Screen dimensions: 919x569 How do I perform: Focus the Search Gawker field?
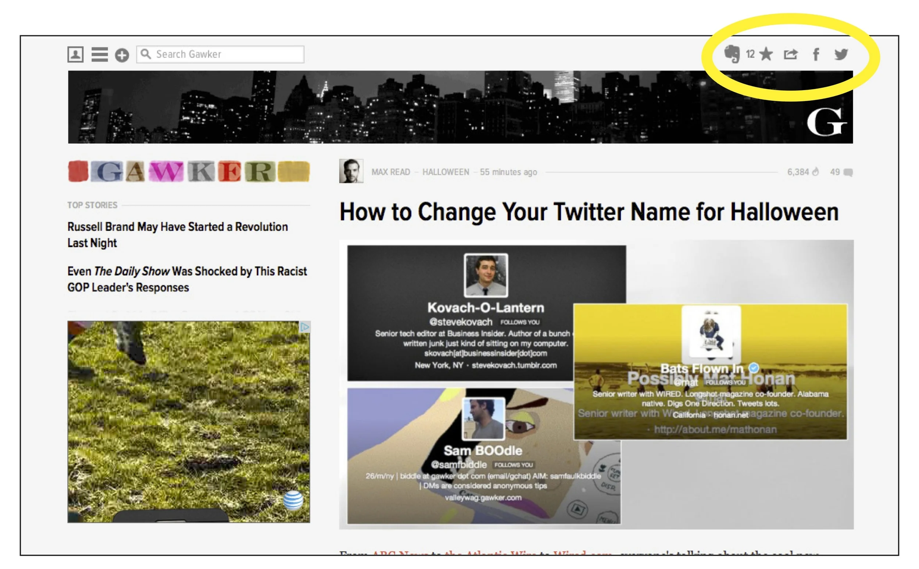coord(220,54)
